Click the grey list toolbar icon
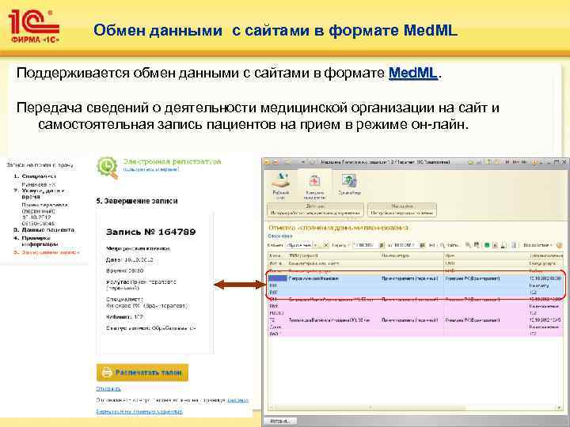 click(x=514, y=245)
